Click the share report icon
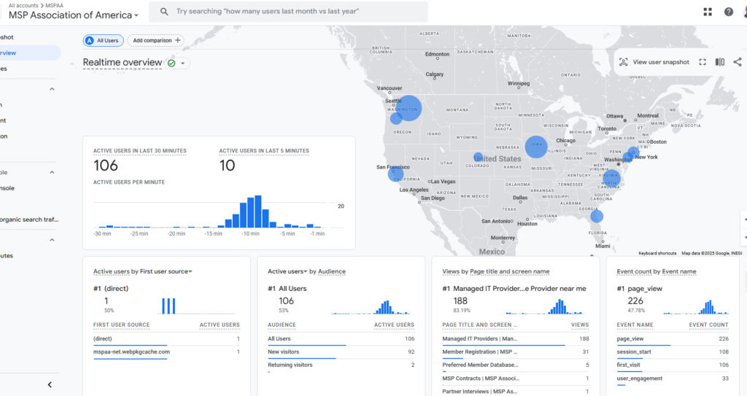 pos(738,62)
